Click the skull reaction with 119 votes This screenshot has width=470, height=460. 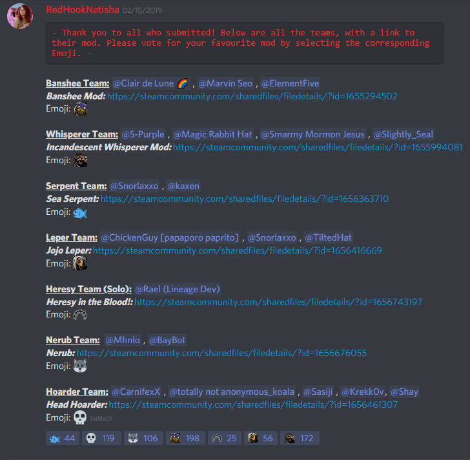101,438
